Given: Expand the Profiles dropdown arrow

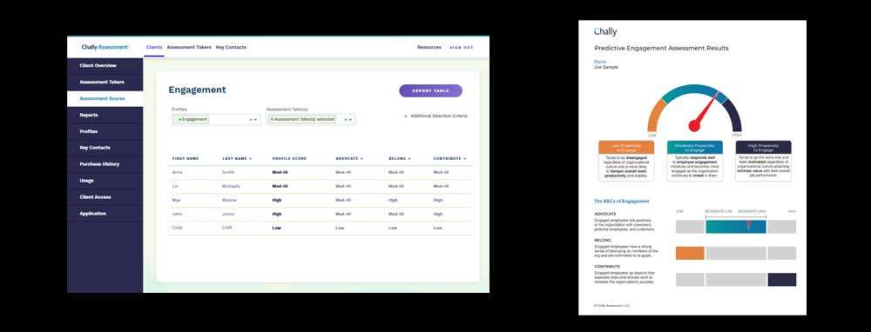Looking at the screenshot, I should (255, 120).
